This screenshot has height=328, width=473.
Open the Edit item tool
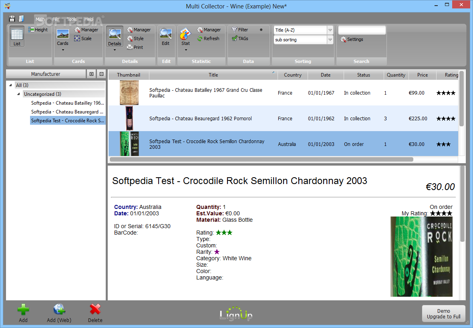tap(166, 37)
